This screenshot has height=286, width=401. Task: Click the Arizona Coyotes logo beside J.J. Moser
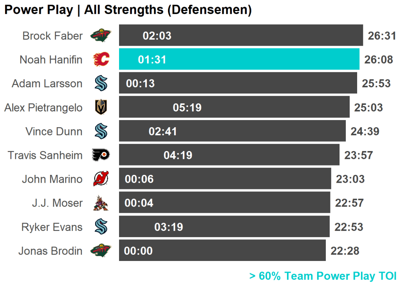pyautogui.click(x=101, y=203)
